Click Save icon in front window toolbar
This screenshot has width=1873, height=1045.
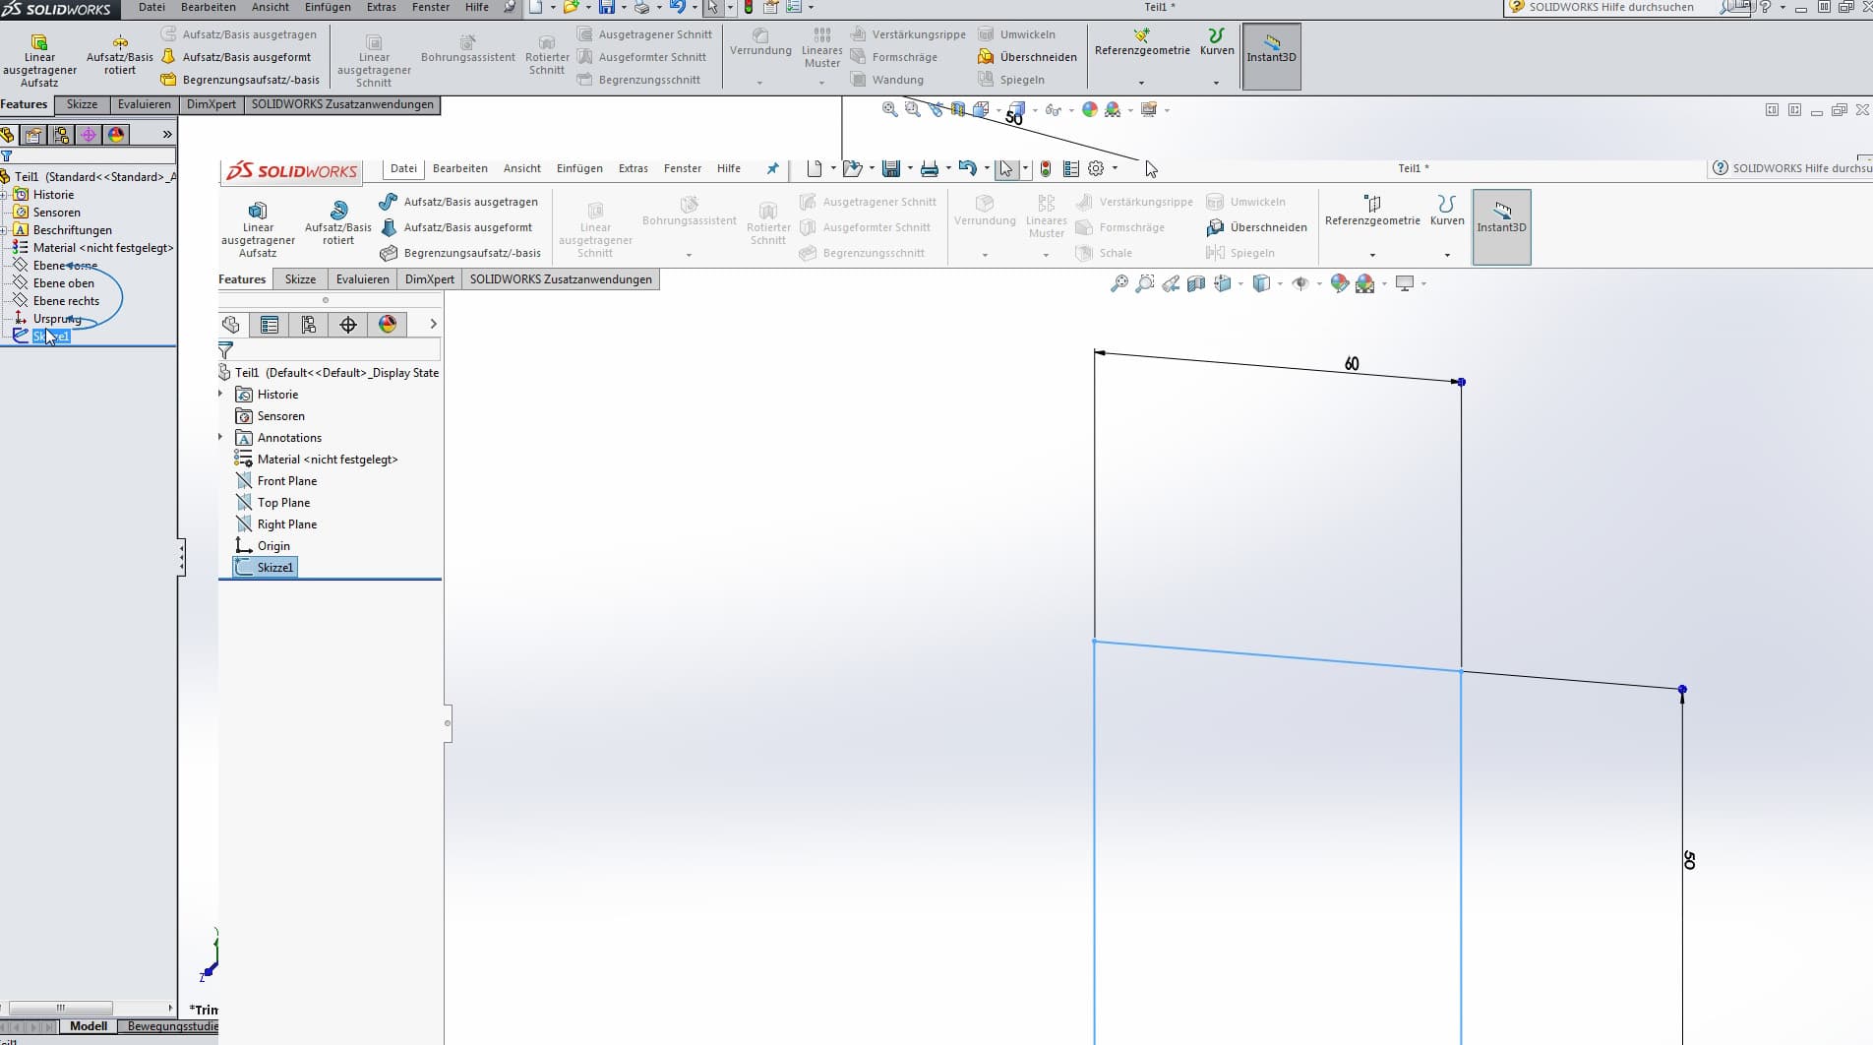(x=891, y=169)
